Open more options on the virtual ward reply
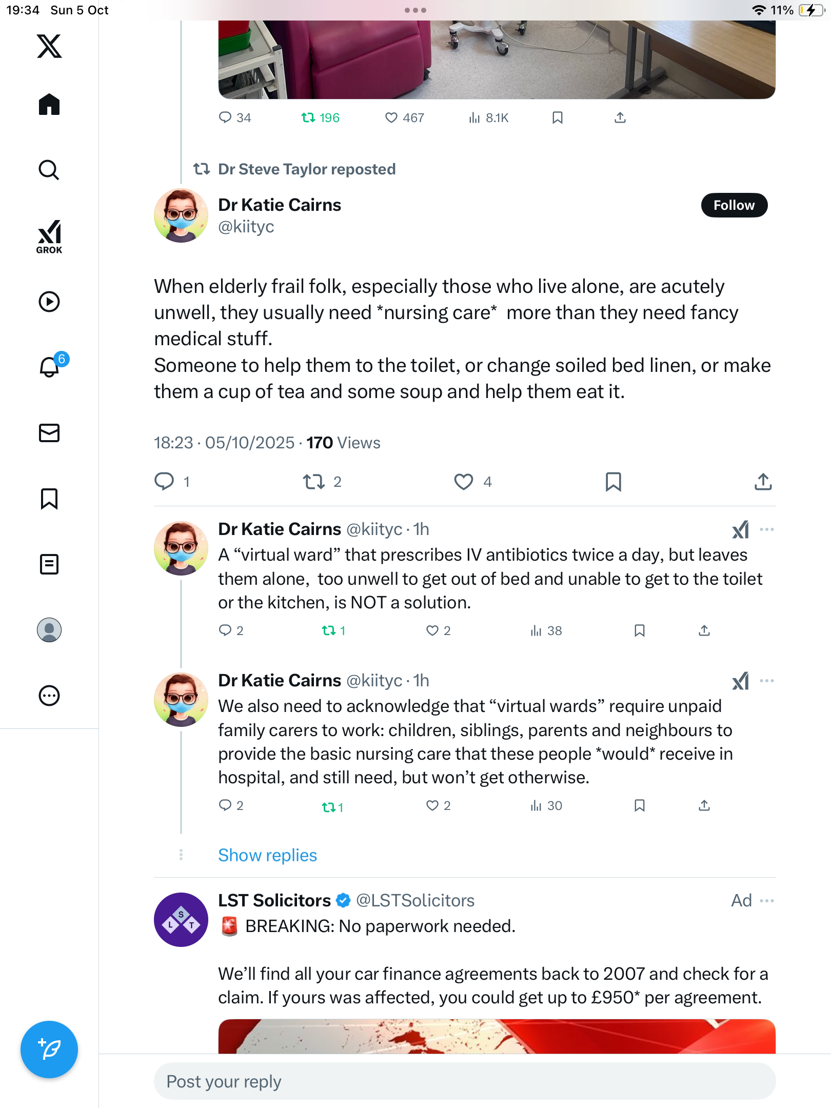The height and width of the screenshot is (1108, 831). tap(767, 529)
